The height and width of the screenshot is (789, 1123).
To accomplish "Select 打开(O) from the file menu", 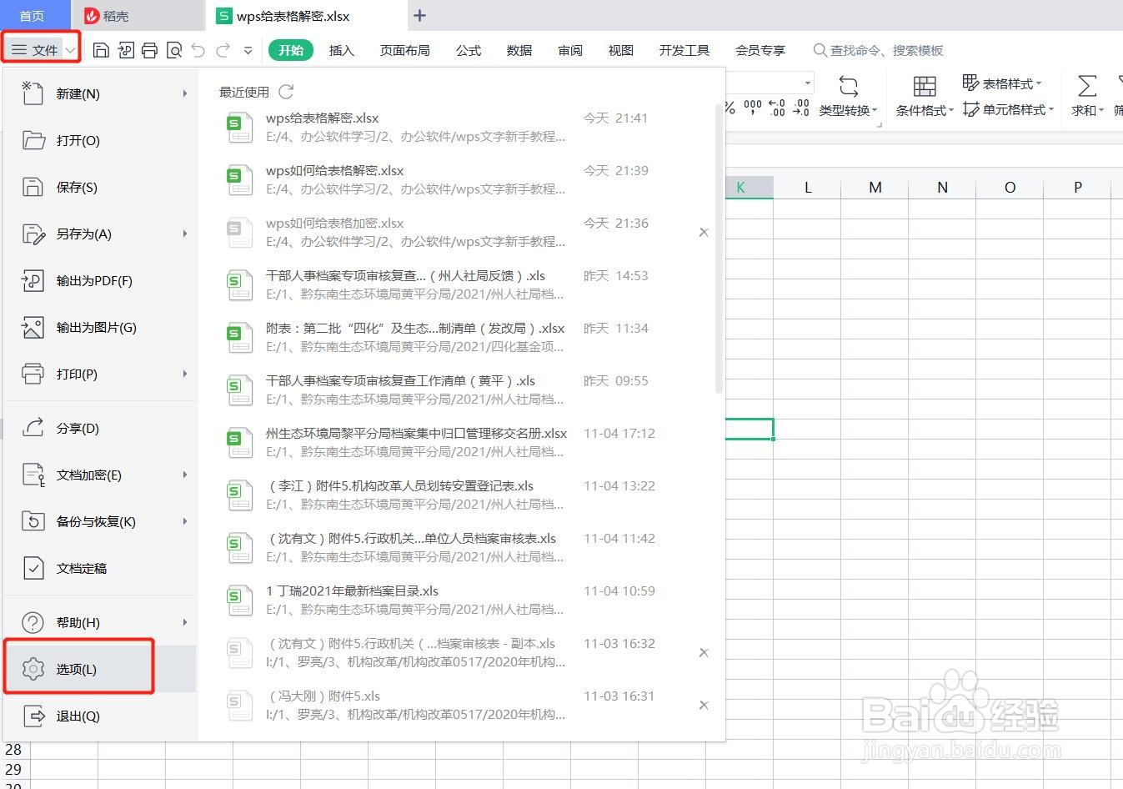I will pyautogui.click(x=100, y=140).
